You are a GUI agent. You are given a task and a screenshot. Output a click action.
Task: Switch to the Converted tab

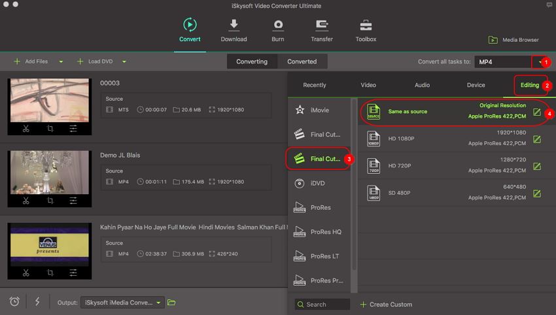302,61
